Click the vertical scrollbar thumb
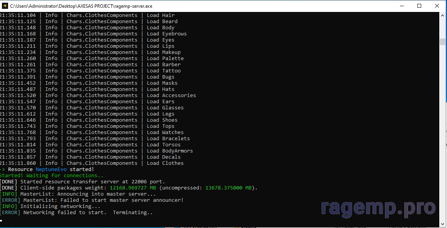 pos(443,42)
